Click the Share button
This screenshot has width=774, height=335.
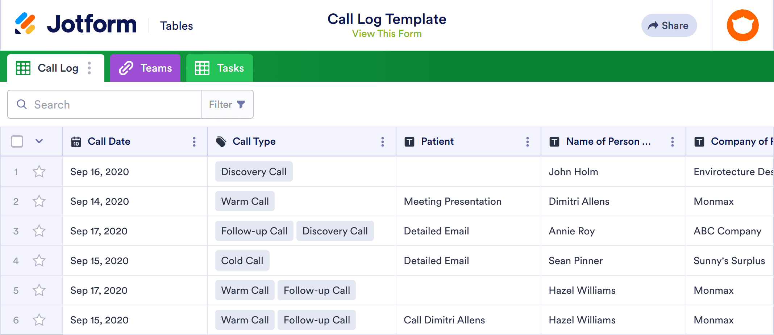pyautogui.click(x=669, y=25)
